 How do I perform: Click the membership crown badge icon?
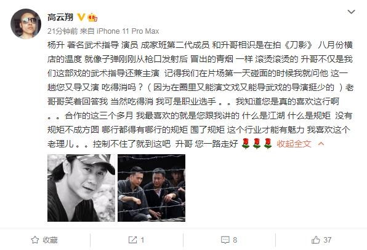pos(92,18)
